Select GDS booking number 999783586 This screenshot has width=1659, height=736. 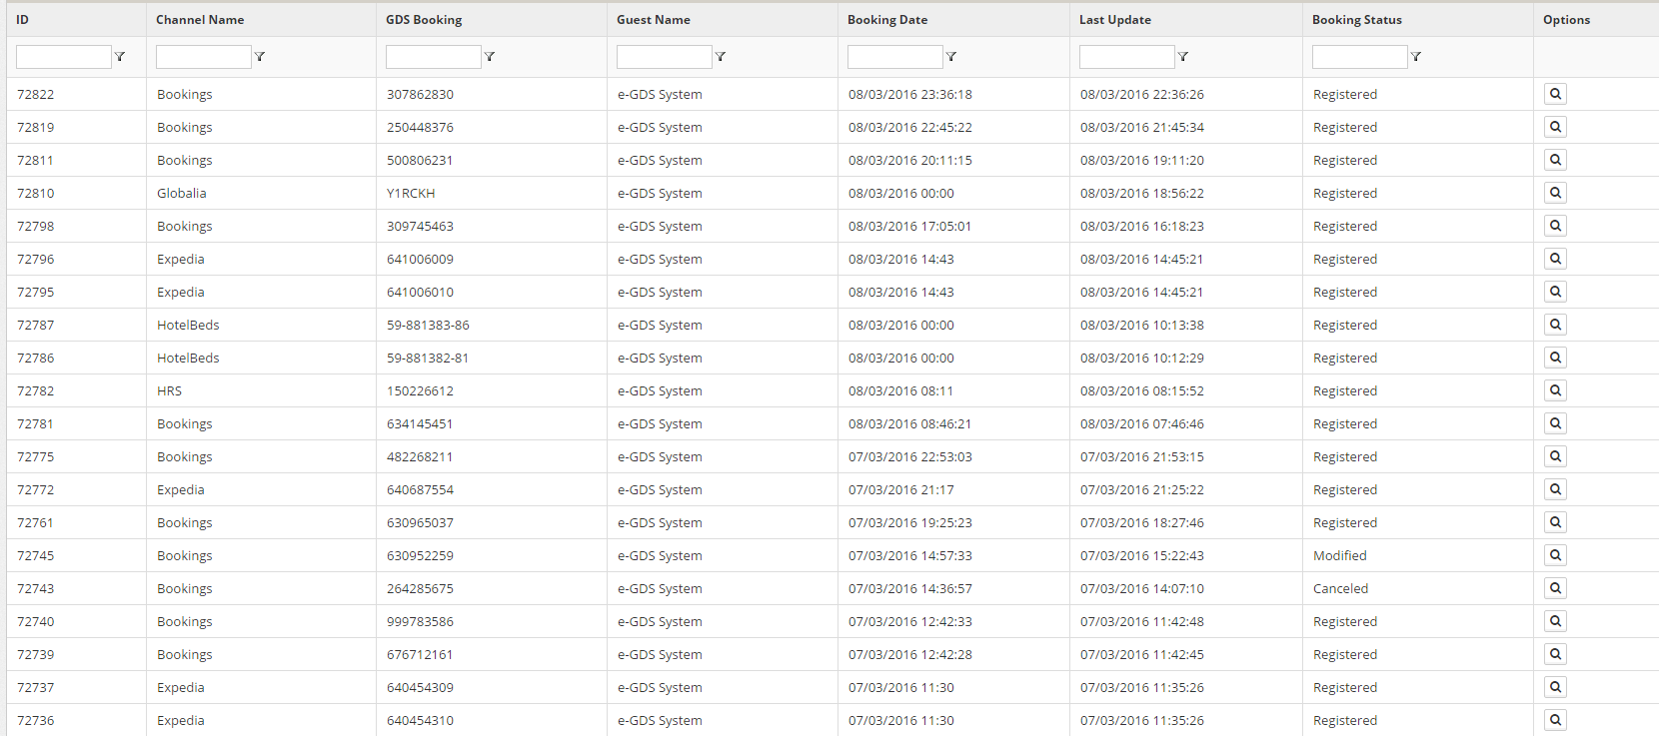420,622
